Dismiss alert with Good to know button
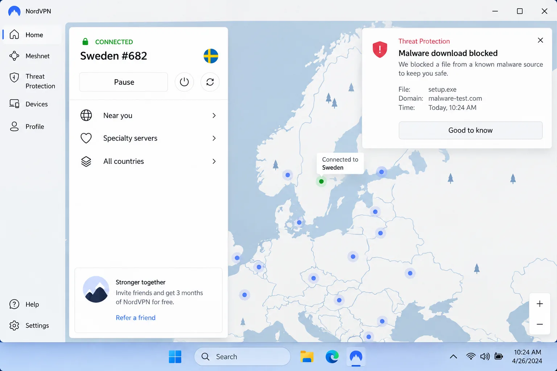Image resolution: width=557 pixels, height=371 pixels. coord(470,130)
